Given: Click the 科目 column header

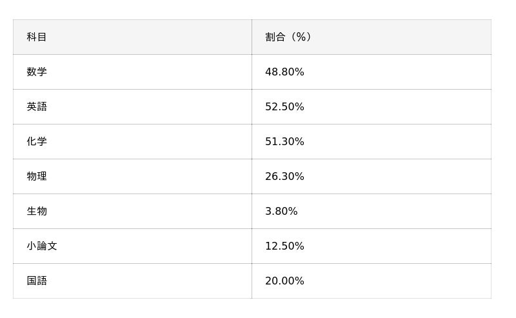Looking at the screenshot, I should [x=37, y=37].
